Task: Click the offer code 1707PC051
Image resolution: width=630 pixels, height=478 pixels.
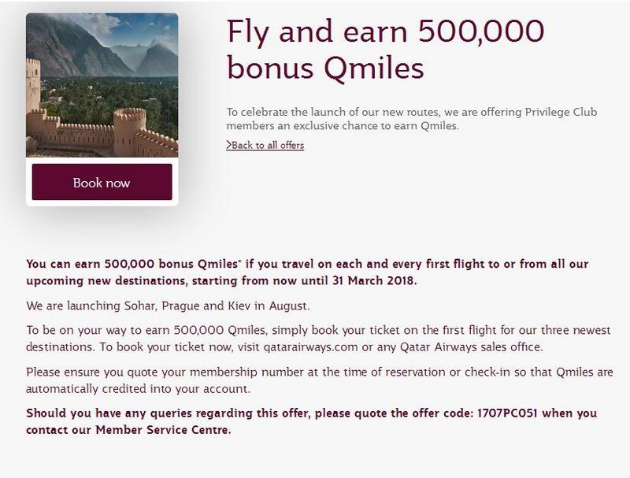Action: [x=507, y=413]
